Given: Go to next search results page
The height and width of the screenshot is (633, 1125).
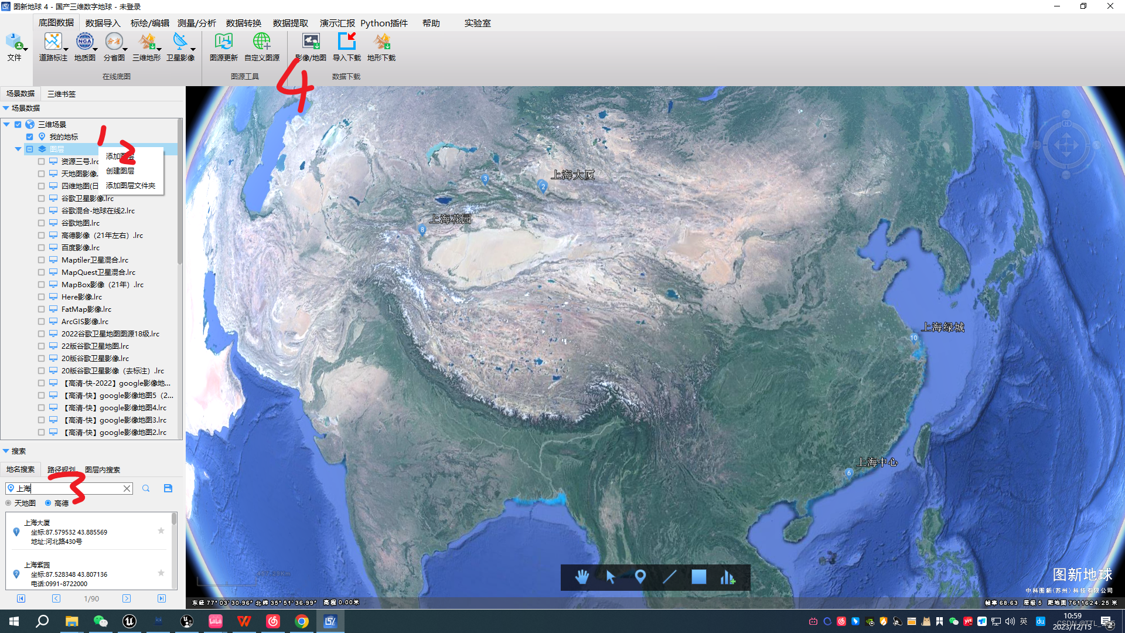Looking at the screenshot, I should (127, 598).
